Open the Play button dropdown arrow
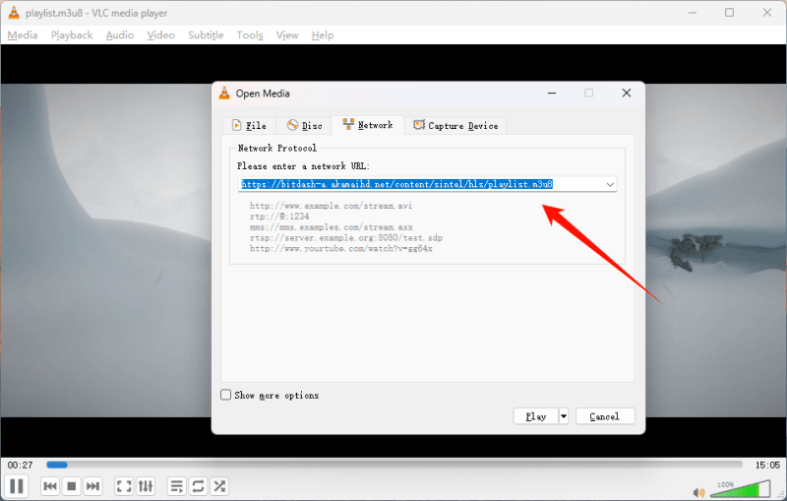787x501 pixels. [x=563, y=416]
